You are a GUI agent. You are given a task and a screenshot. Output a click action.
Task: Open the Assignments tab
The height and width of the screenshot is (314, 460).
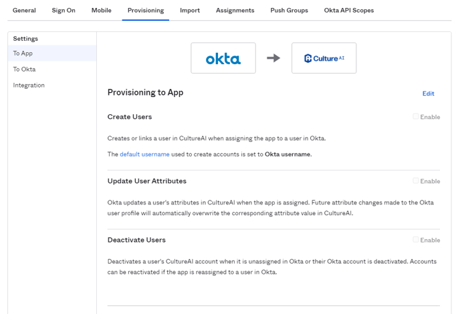(x=235, y=10)
